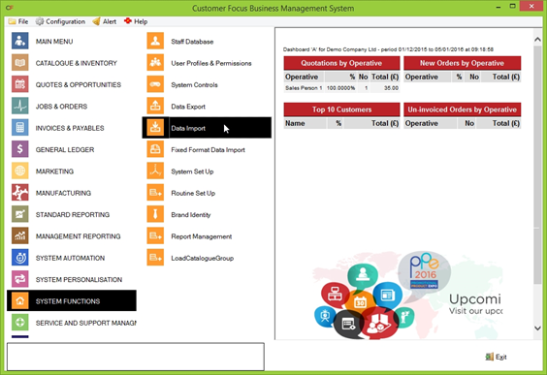Open the File menu
This screenshot has width=547, height=375.
tap(18, 21)
